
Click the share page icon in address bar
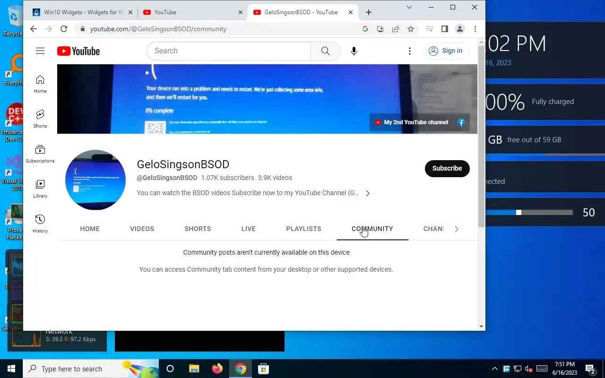396,29
